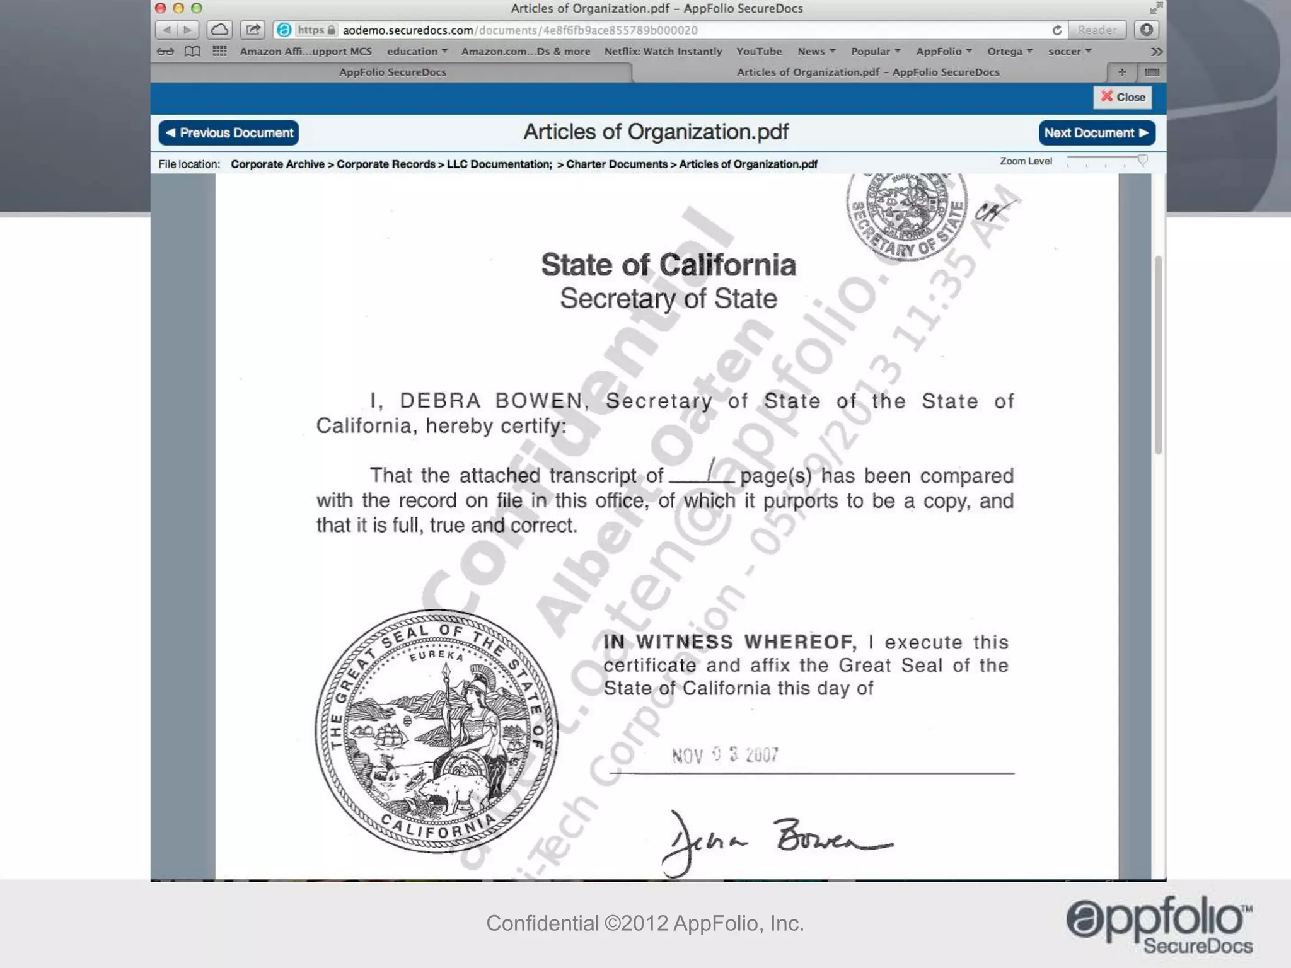The height and width of the screenshot is (968, 1291).
Task: Click the Great Seal of California image
Action: coord(436,731)
